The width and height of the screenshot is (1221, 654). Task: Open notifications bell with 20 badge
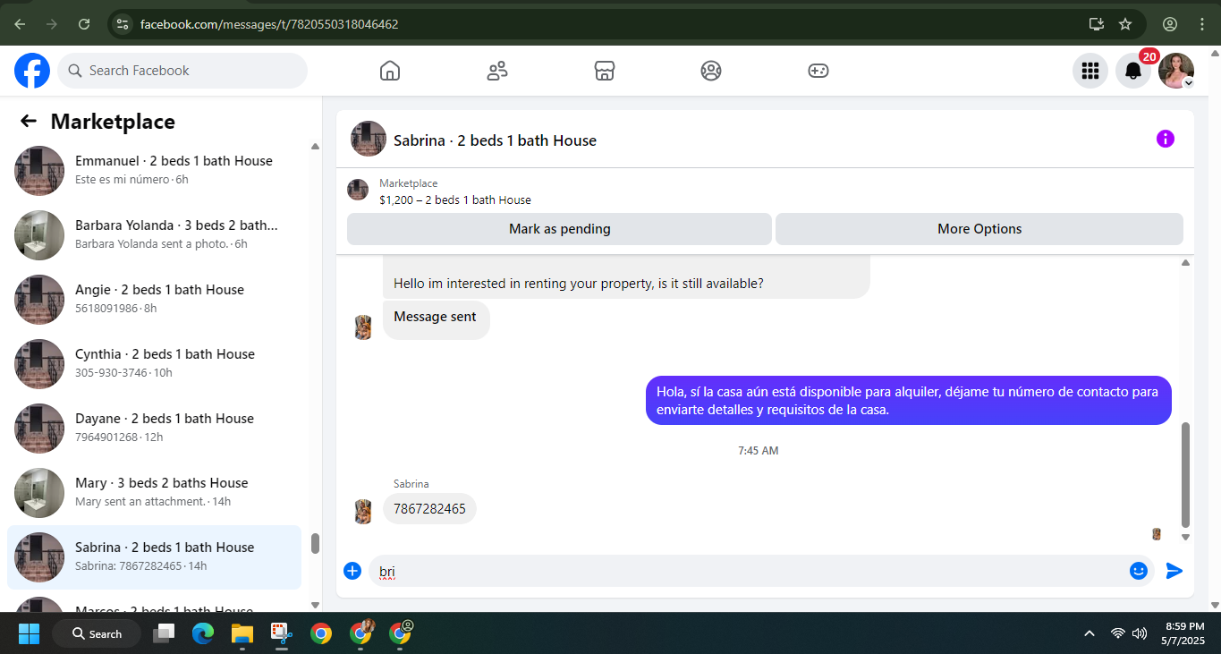coord(1133,71)
